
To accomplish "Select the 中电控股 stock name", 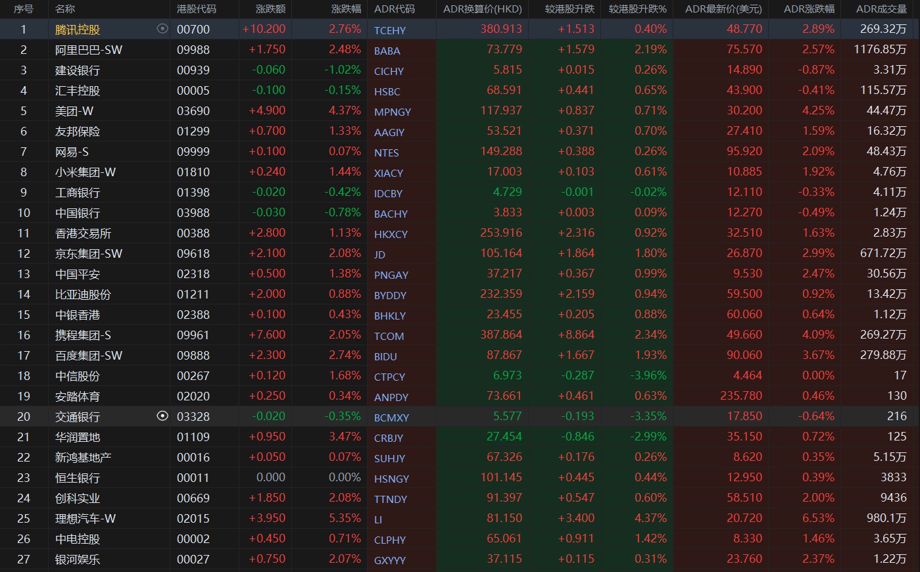I will [78, 539].
